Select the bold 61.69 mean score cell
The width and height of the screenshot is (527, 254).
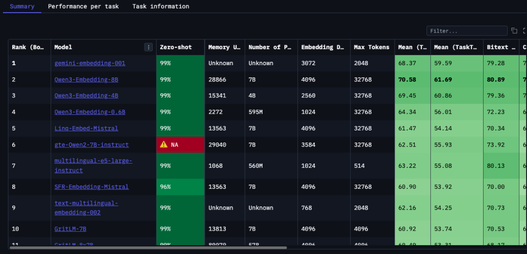[457, 79]
